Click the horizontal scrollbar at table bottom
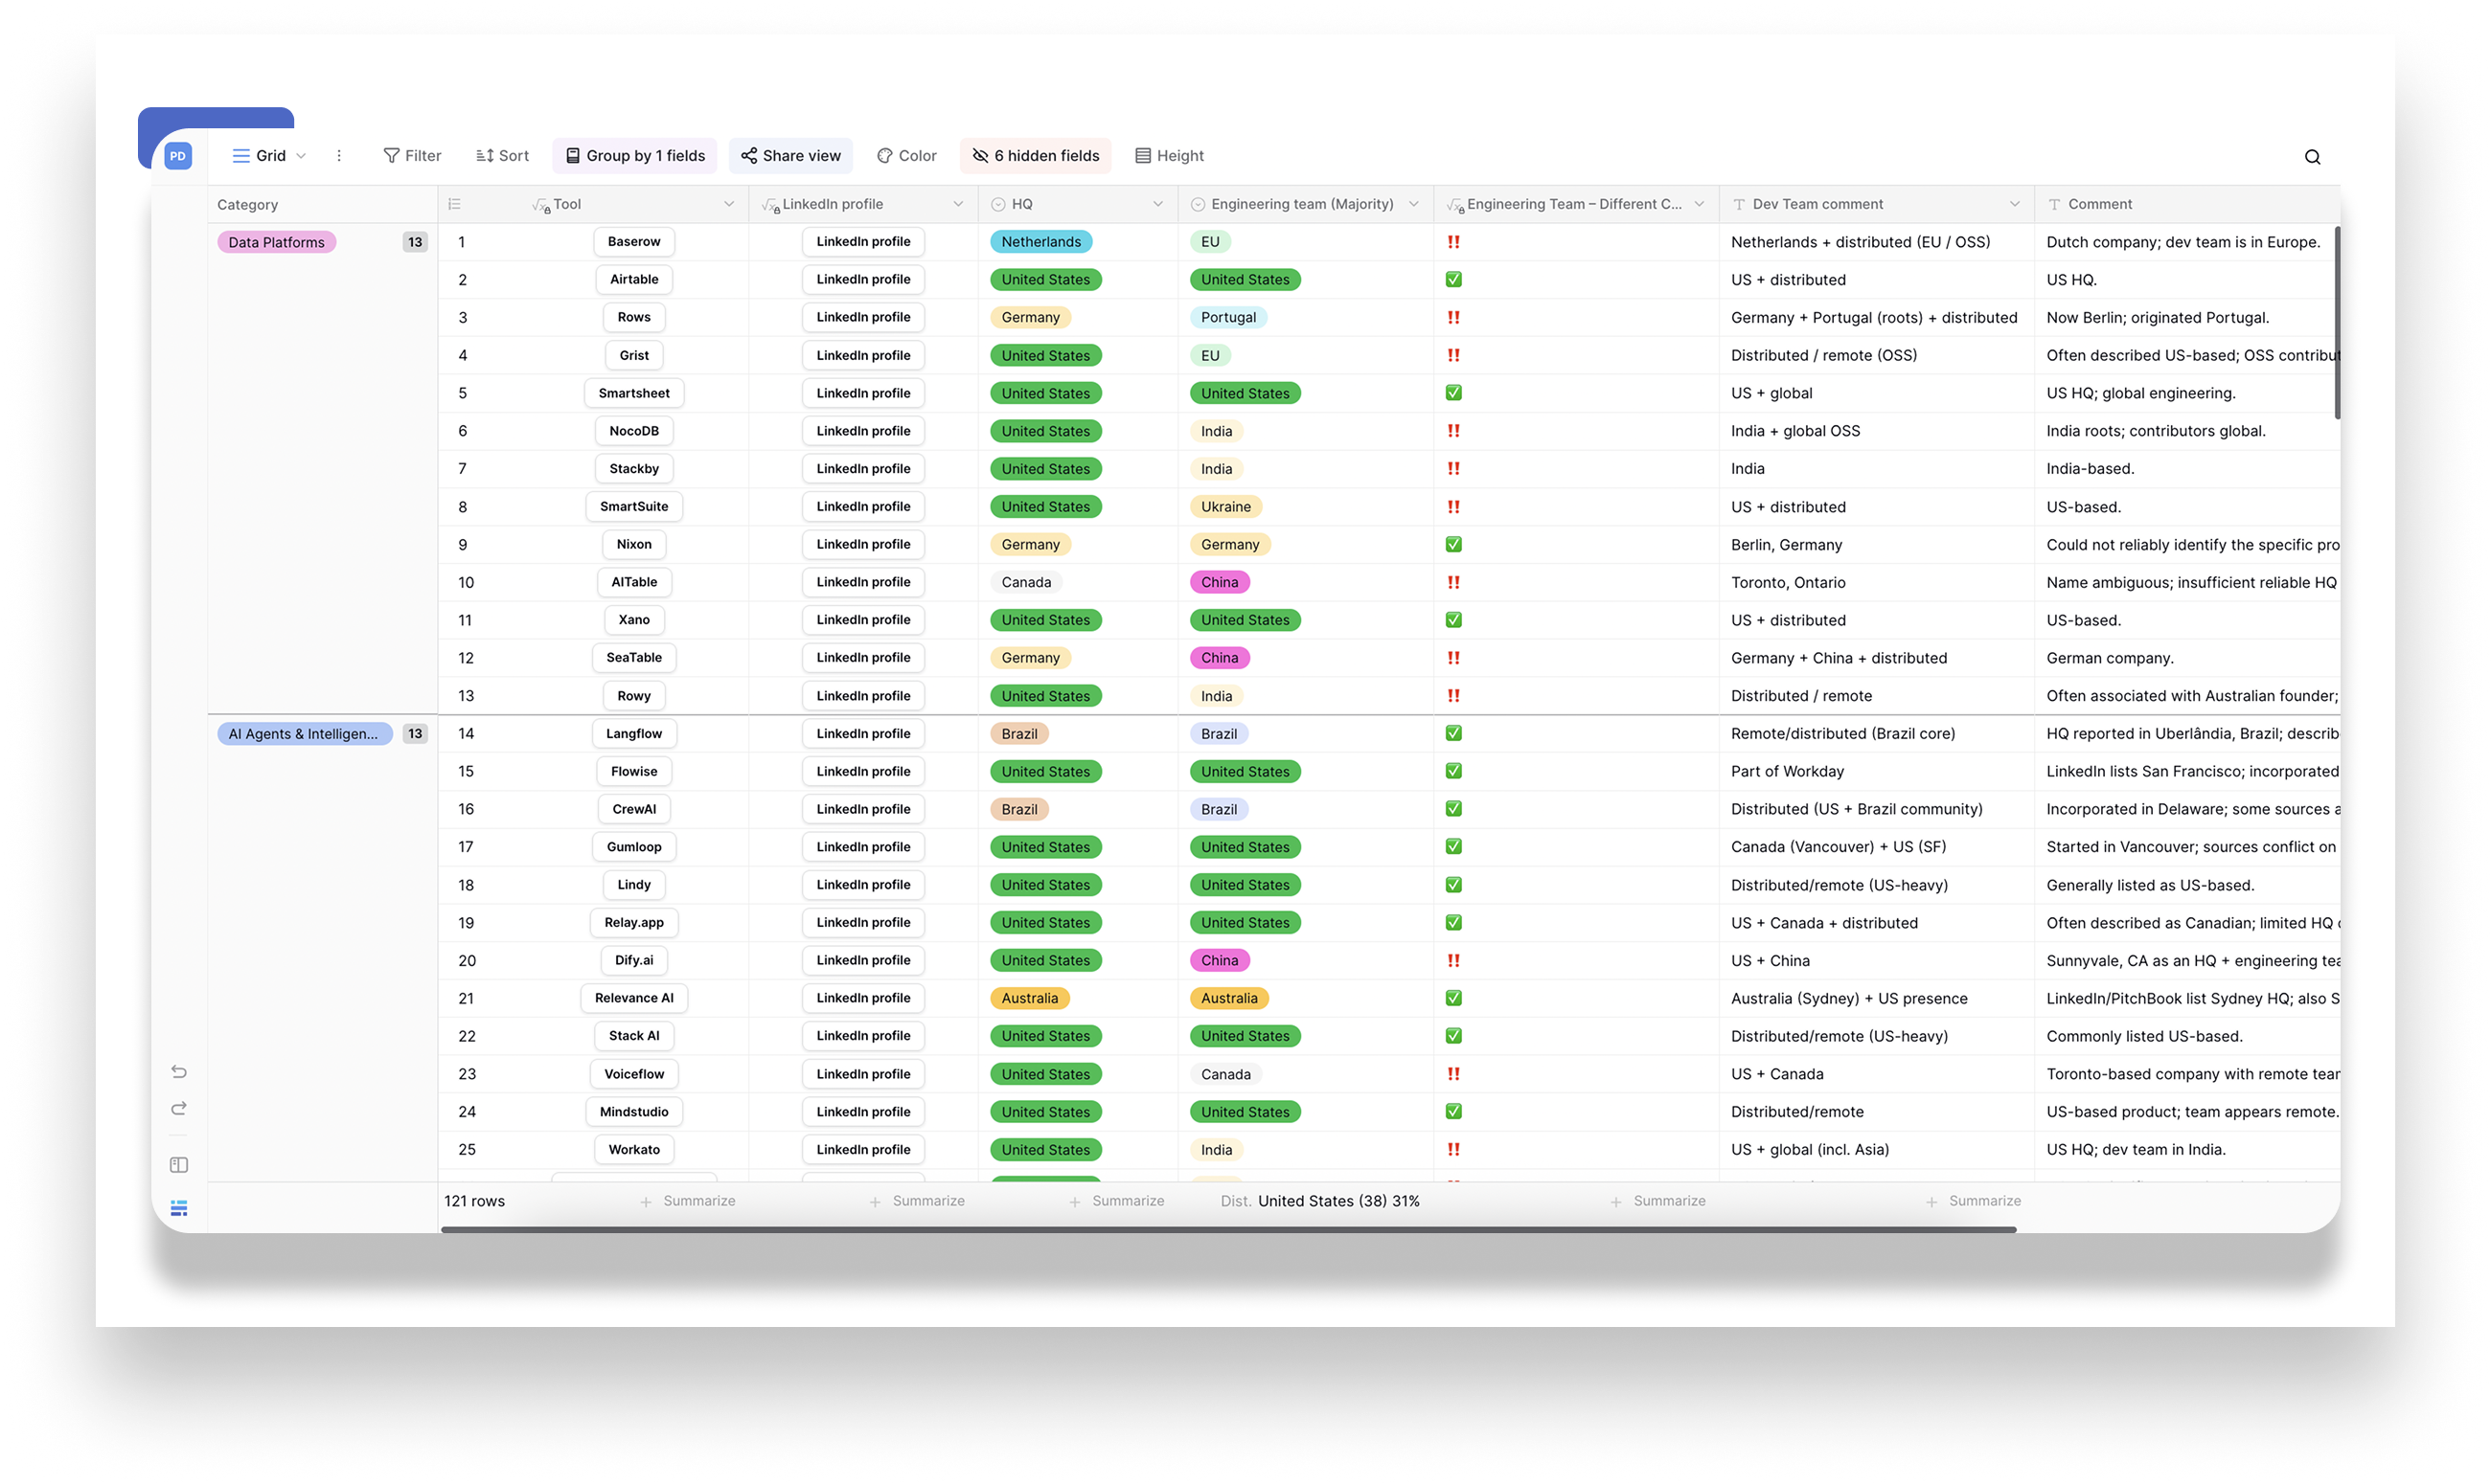Screen dimensions: 2491x1484 coord(1228,1230)
